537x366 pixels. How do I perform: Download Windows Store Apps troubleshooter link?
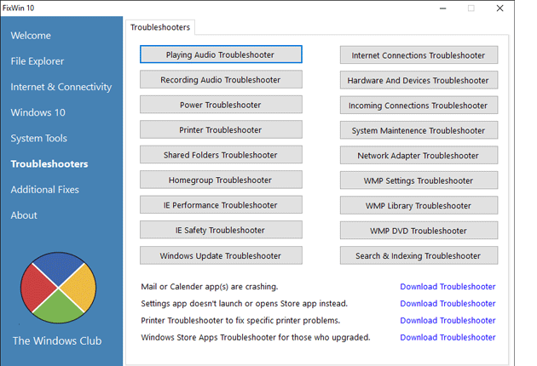[x=447, y=337]
